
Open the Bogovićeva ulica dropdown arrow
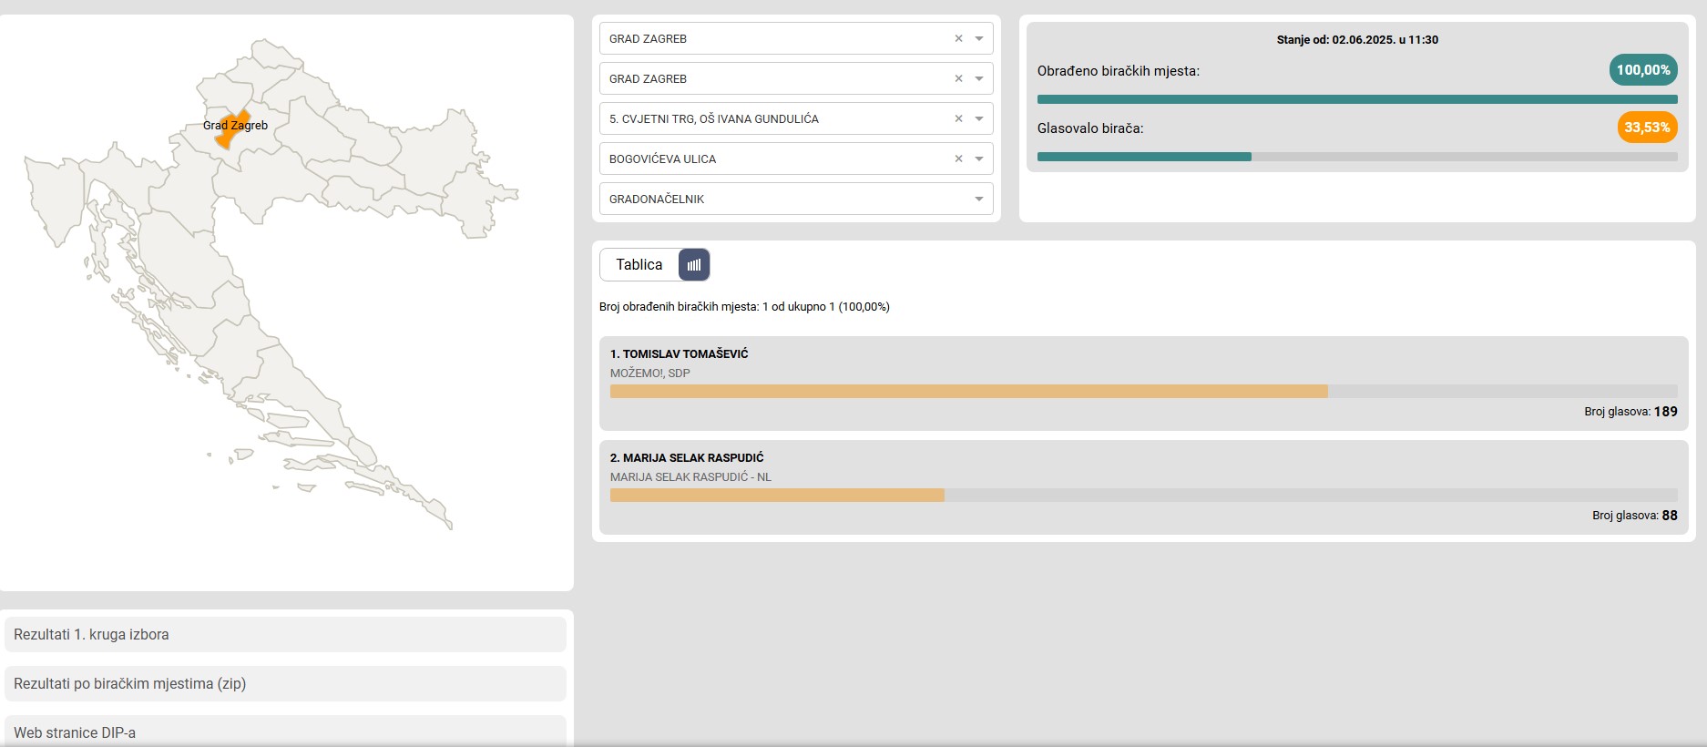(979, 159)
